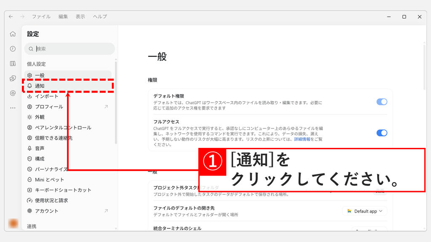Click the bell icon beside 通知
Image resolution: width=431 pixels, height=242 pixels.
click(30, 86)
